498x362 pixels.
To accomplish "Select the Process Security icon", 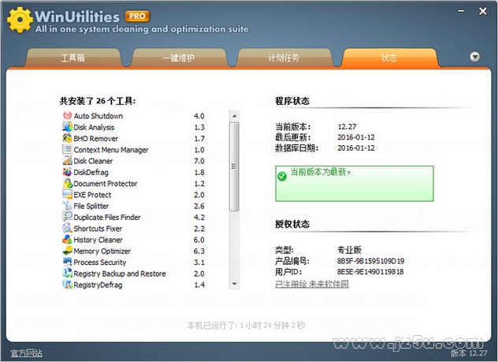I will pos(67,262).
